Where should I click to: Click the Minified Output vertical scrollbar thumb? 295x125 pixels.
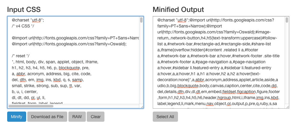287,20
